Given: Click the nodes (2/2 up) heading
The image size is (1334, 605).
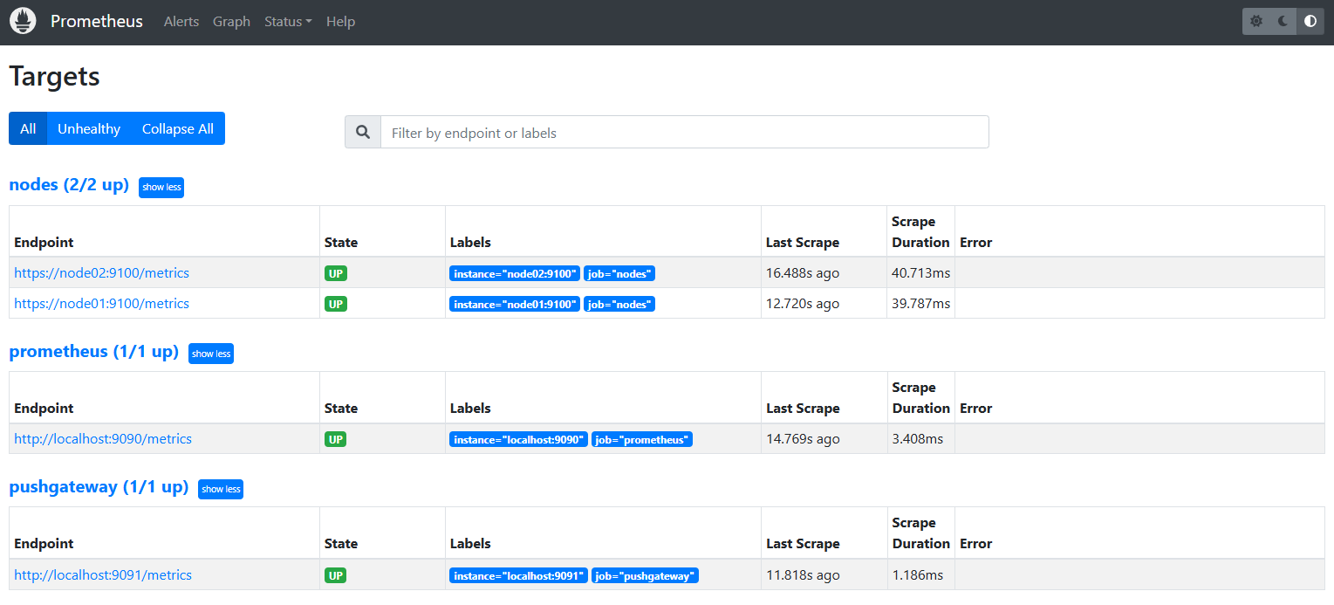Looking at the screenshot, I should pos(69,185).
